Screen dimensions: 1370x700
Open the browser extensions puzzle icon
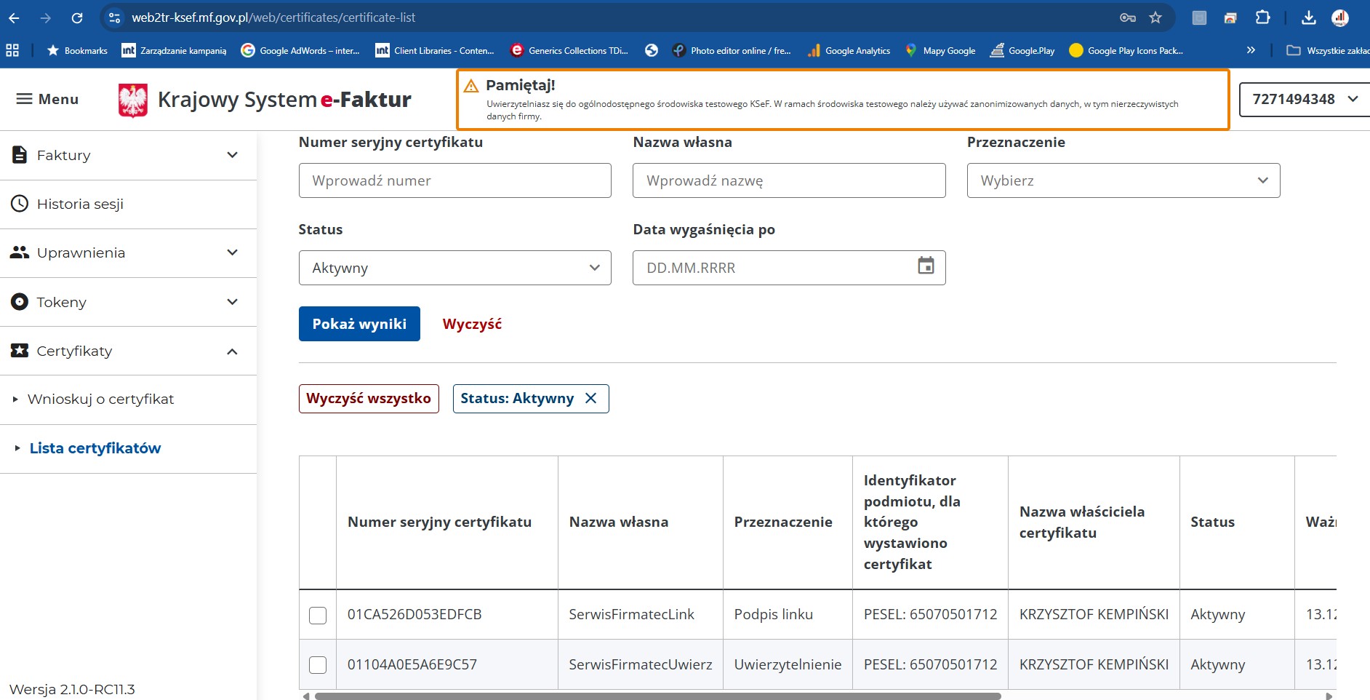[1263, 17]
